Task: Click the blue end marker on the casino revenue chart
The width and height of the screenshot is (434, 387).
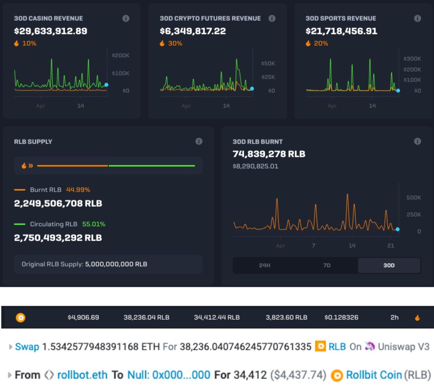Action: [106, 85]
